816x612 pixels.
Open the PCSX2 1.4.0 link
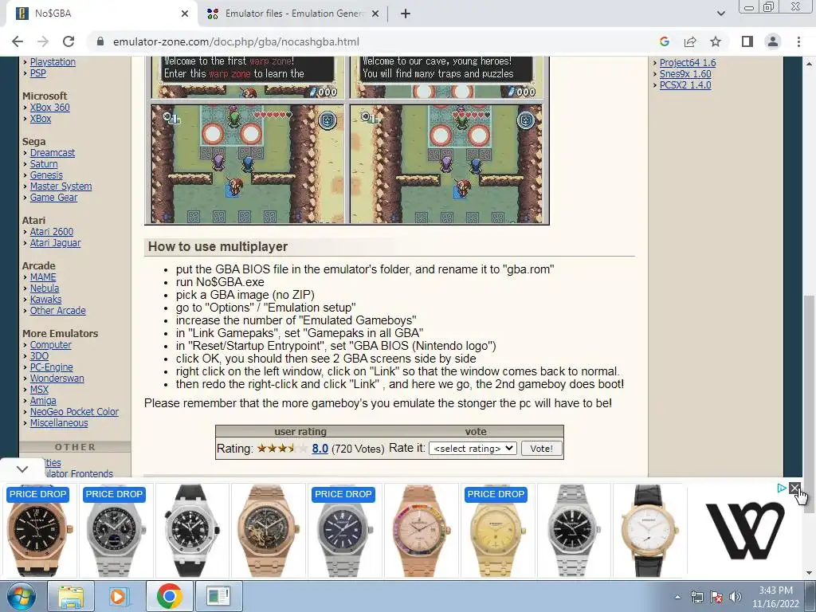685,84
